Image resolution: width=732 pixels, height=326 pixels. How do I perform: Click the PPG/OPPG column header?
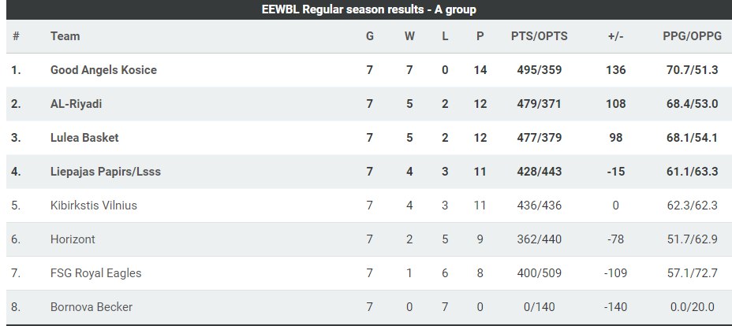click(692, 36)
